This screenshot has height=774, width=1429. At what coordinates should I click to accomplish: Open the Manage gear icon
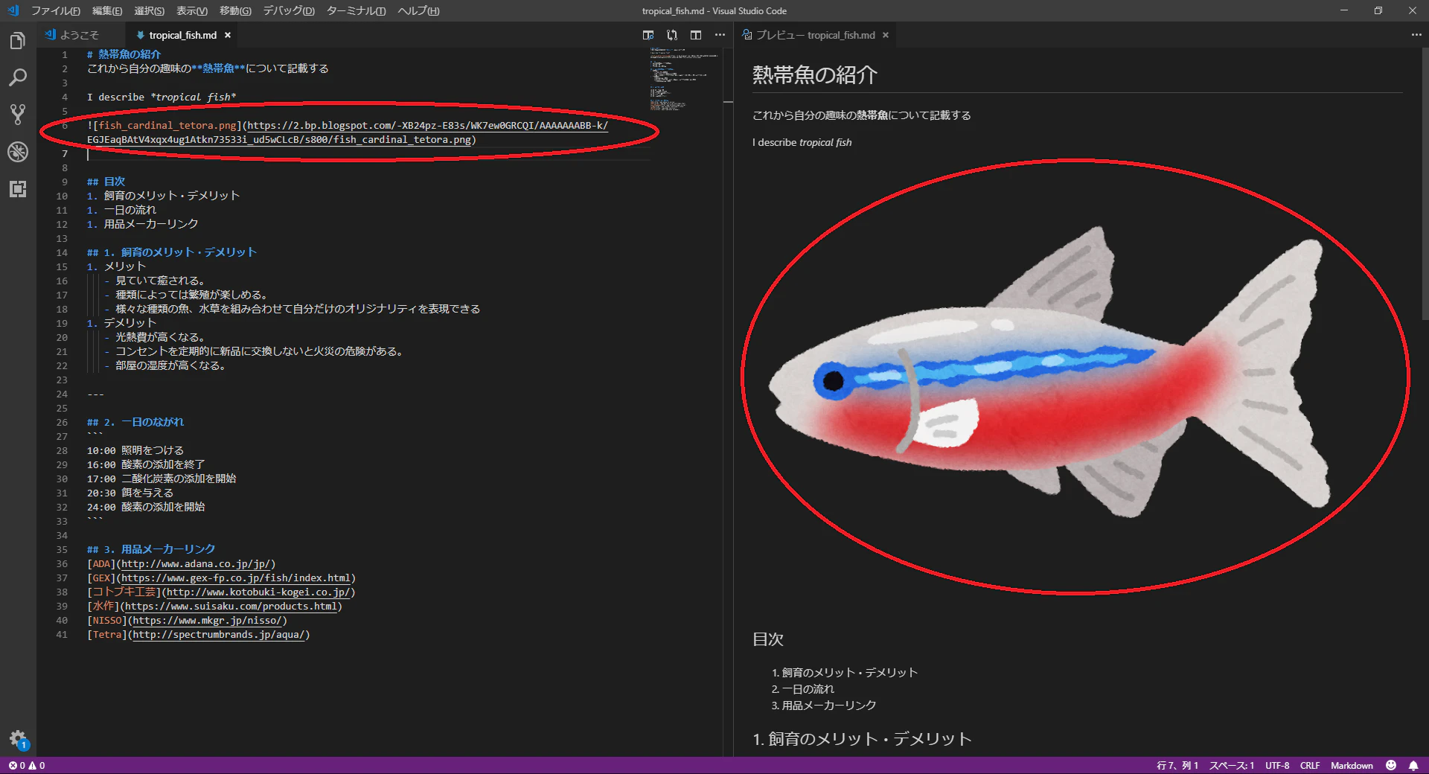click(x=18, y=739)
